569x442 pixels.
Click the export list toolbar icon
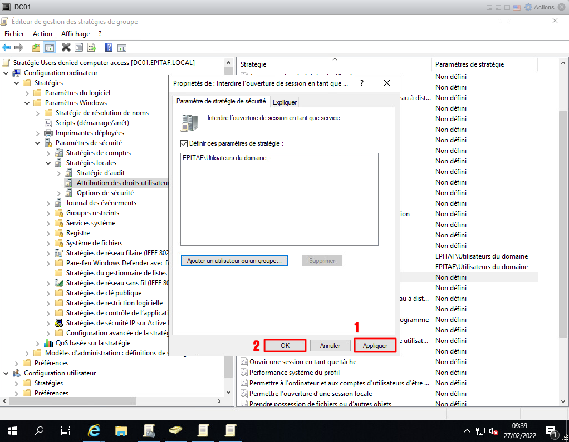92,47
